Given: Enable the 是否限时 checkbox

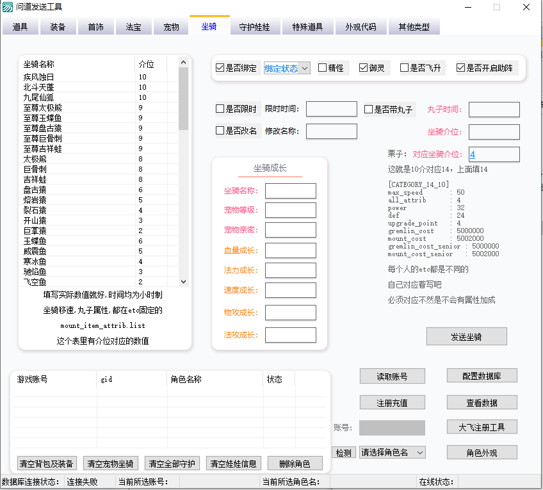Looking at the screenshot, I should pyautogui.click(x=220, y=109).
